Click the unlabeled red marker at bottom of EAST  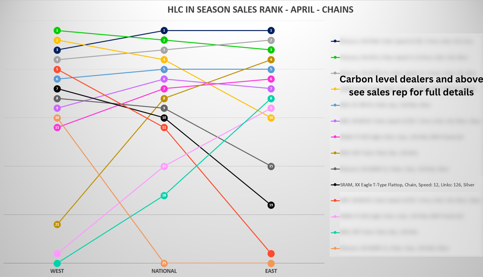coord(271,254)
